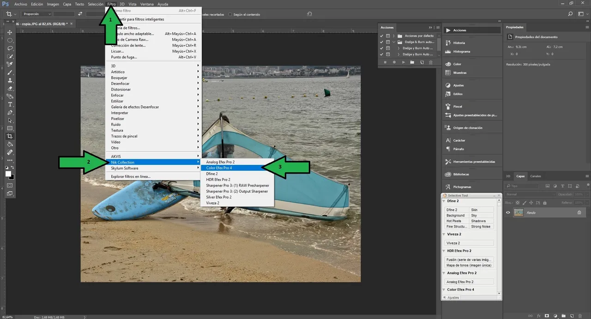Click the Skin button in Selective Tool
This screenshot has height=319, width=591.
coord(482,210)
